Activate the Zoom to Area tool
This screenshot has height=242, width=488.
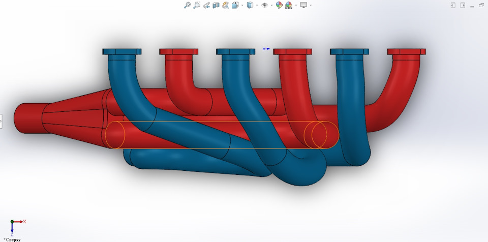(x=197, y=5)
